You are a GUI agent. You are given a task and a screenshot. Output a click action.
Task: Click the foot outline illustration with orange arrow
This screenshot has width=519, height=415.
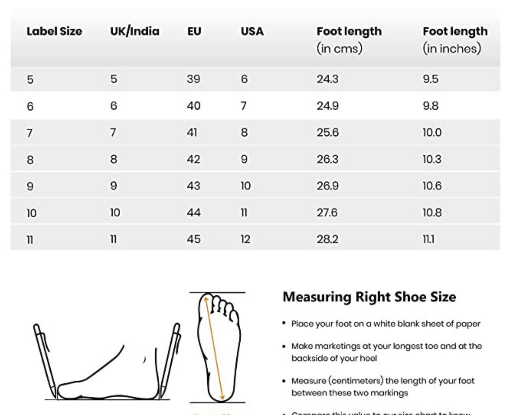pos(218,348)
